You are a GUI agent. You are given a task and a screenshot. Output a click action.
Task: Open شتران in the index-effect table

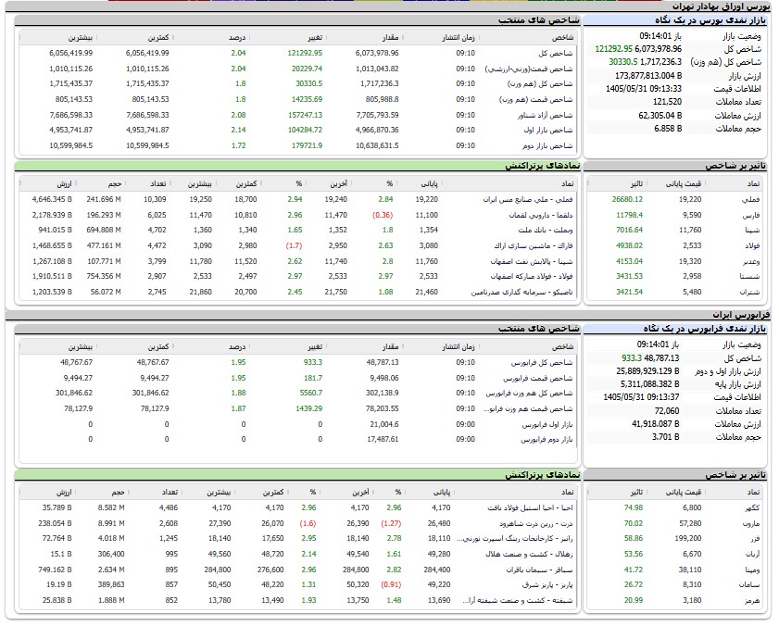coord(749,292)
